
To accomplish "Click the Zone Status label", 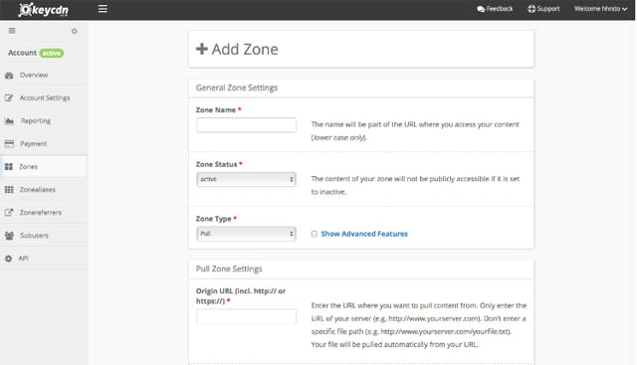I will (x=217, y=164).
